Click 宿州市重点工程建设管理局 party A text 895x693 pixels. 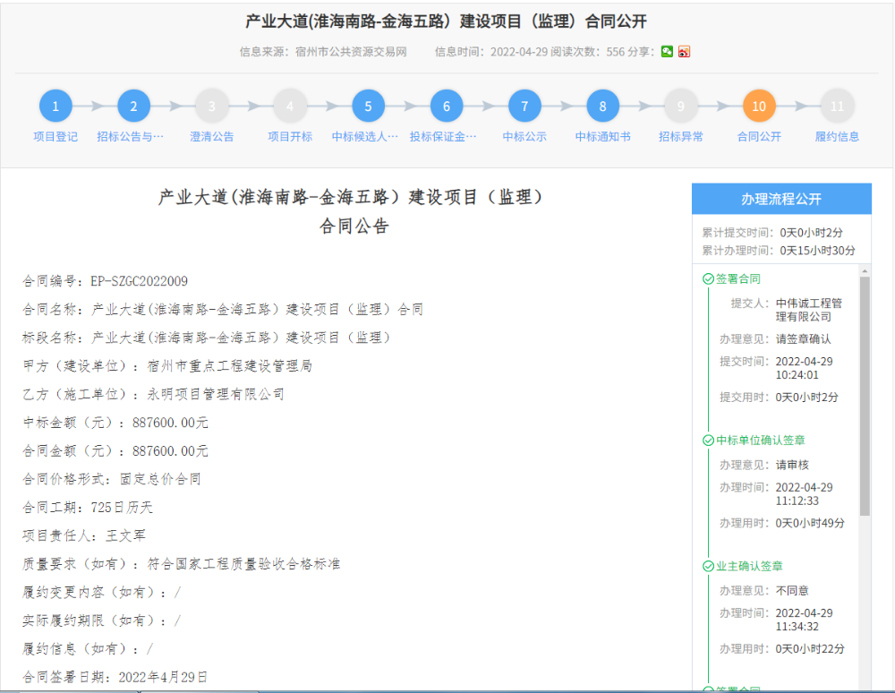[x=229, y=366]
